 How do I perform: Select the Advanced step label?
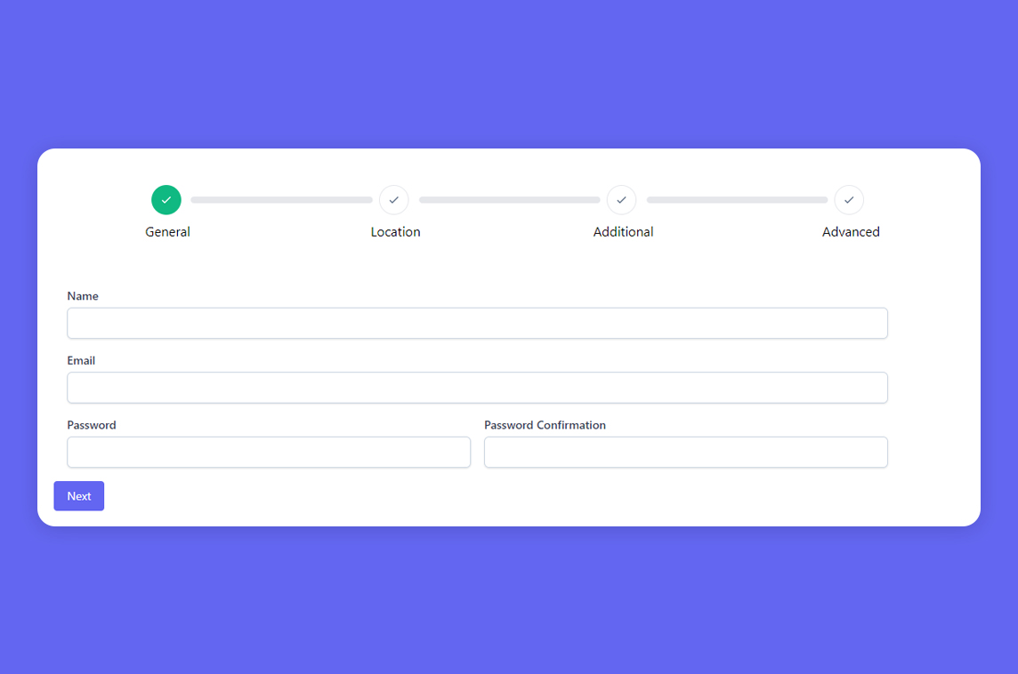(851, 232)
